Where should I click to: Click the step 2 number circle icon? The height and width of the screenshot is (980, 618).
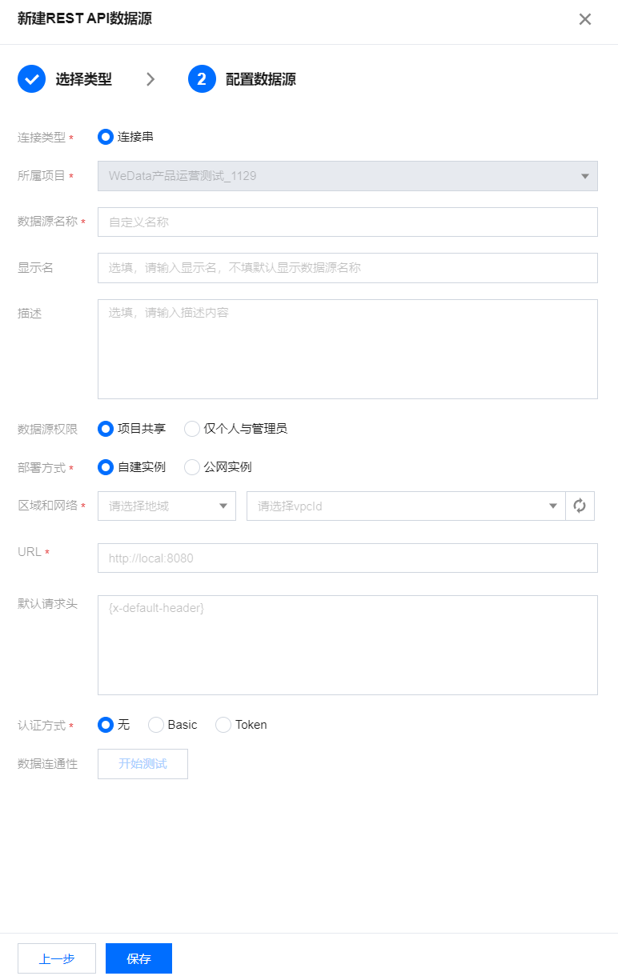202,79
